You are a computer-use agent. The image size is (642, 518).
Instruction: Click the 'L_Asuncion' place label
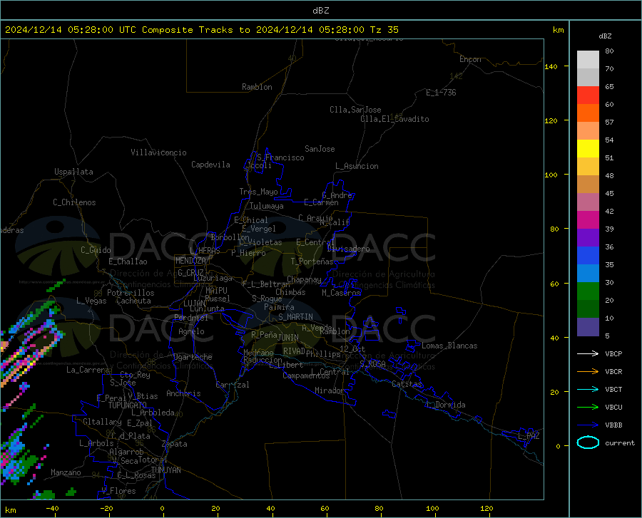(357, 166)
